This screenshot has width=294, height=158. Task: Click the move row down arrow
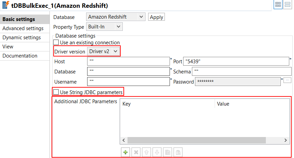pos(157,152)
